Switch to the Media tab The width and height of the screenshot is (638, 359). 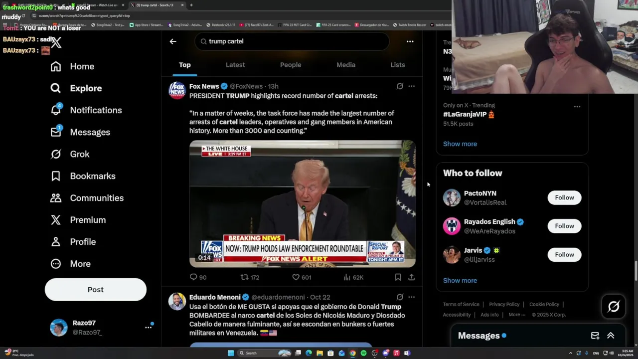[x=346, y=65]
